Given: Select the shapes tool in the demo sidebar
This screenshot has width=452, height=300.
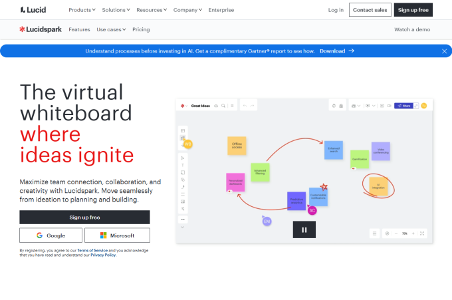Looking at the screenshot, I should (183, 180).
